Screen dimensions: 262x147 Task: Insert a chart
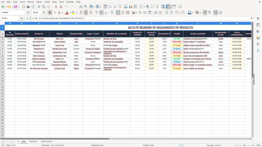130,7
